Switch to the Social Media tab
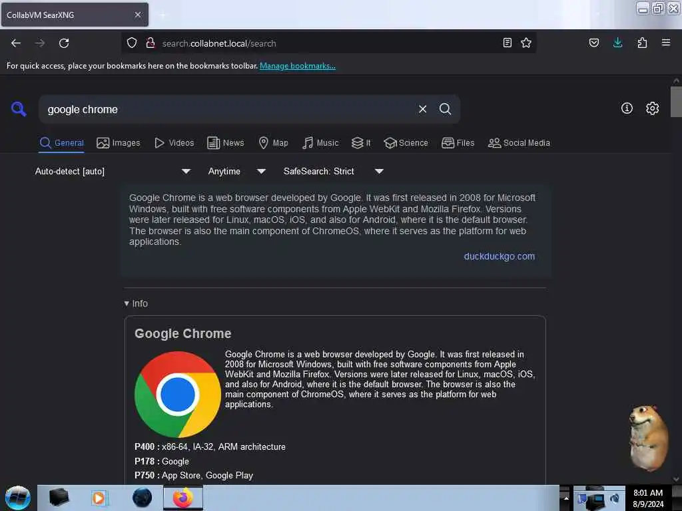This screenshot has width=682, height=511. click(519, 143)
